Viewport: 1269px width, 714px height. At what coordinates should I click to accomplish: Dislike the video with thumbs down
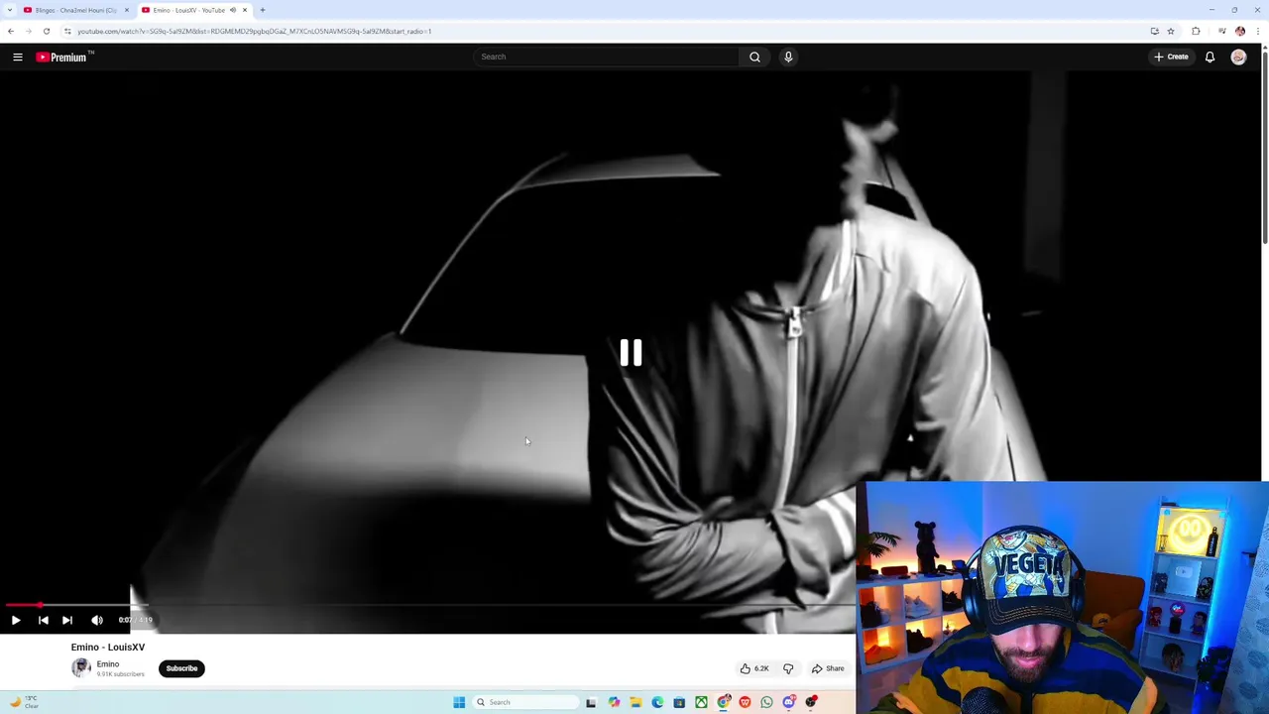(x=788, y=668)
